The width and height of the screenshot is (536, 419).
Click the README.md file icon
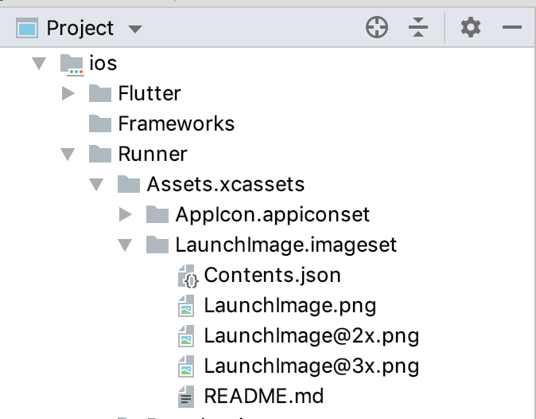coord(187,396)
